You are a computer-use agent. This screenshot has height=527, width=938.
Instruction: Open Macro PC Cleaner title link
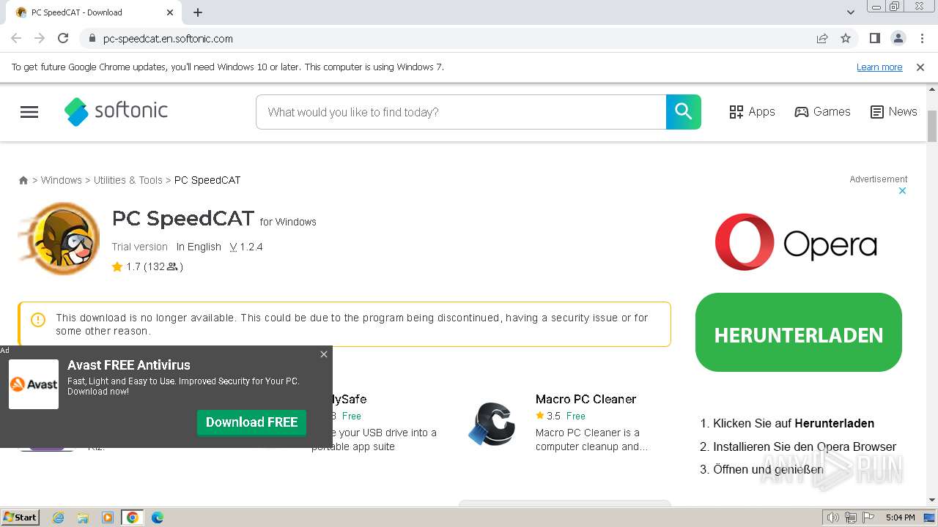click(x=586, y=399)
